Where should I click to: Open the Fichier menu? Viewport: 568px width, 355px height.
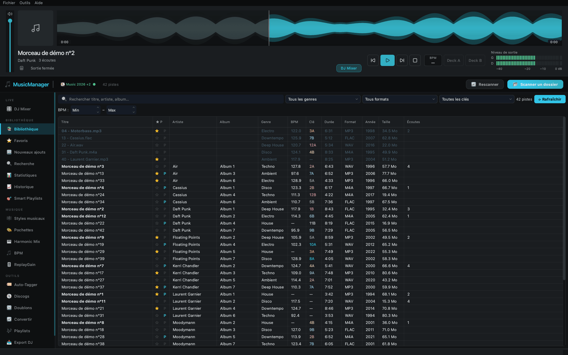tap(9, 3)
